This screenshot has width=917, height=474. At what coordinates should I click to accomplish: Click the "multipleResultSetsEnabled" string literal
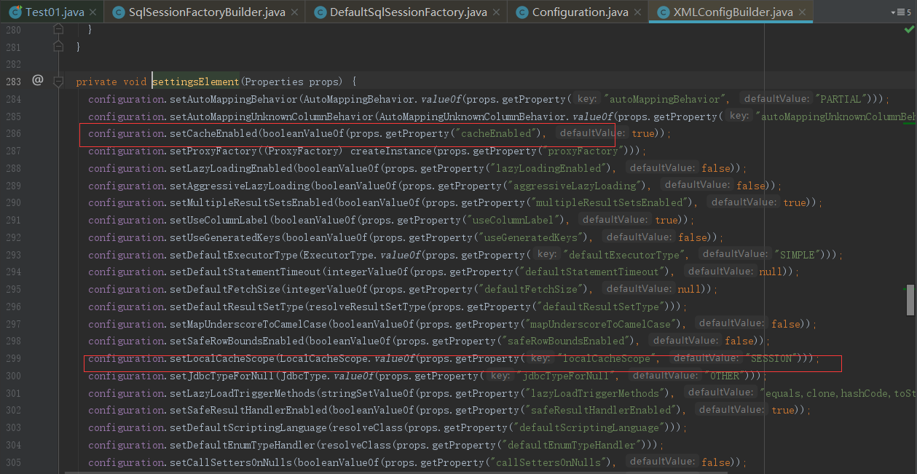click(613, 202)
